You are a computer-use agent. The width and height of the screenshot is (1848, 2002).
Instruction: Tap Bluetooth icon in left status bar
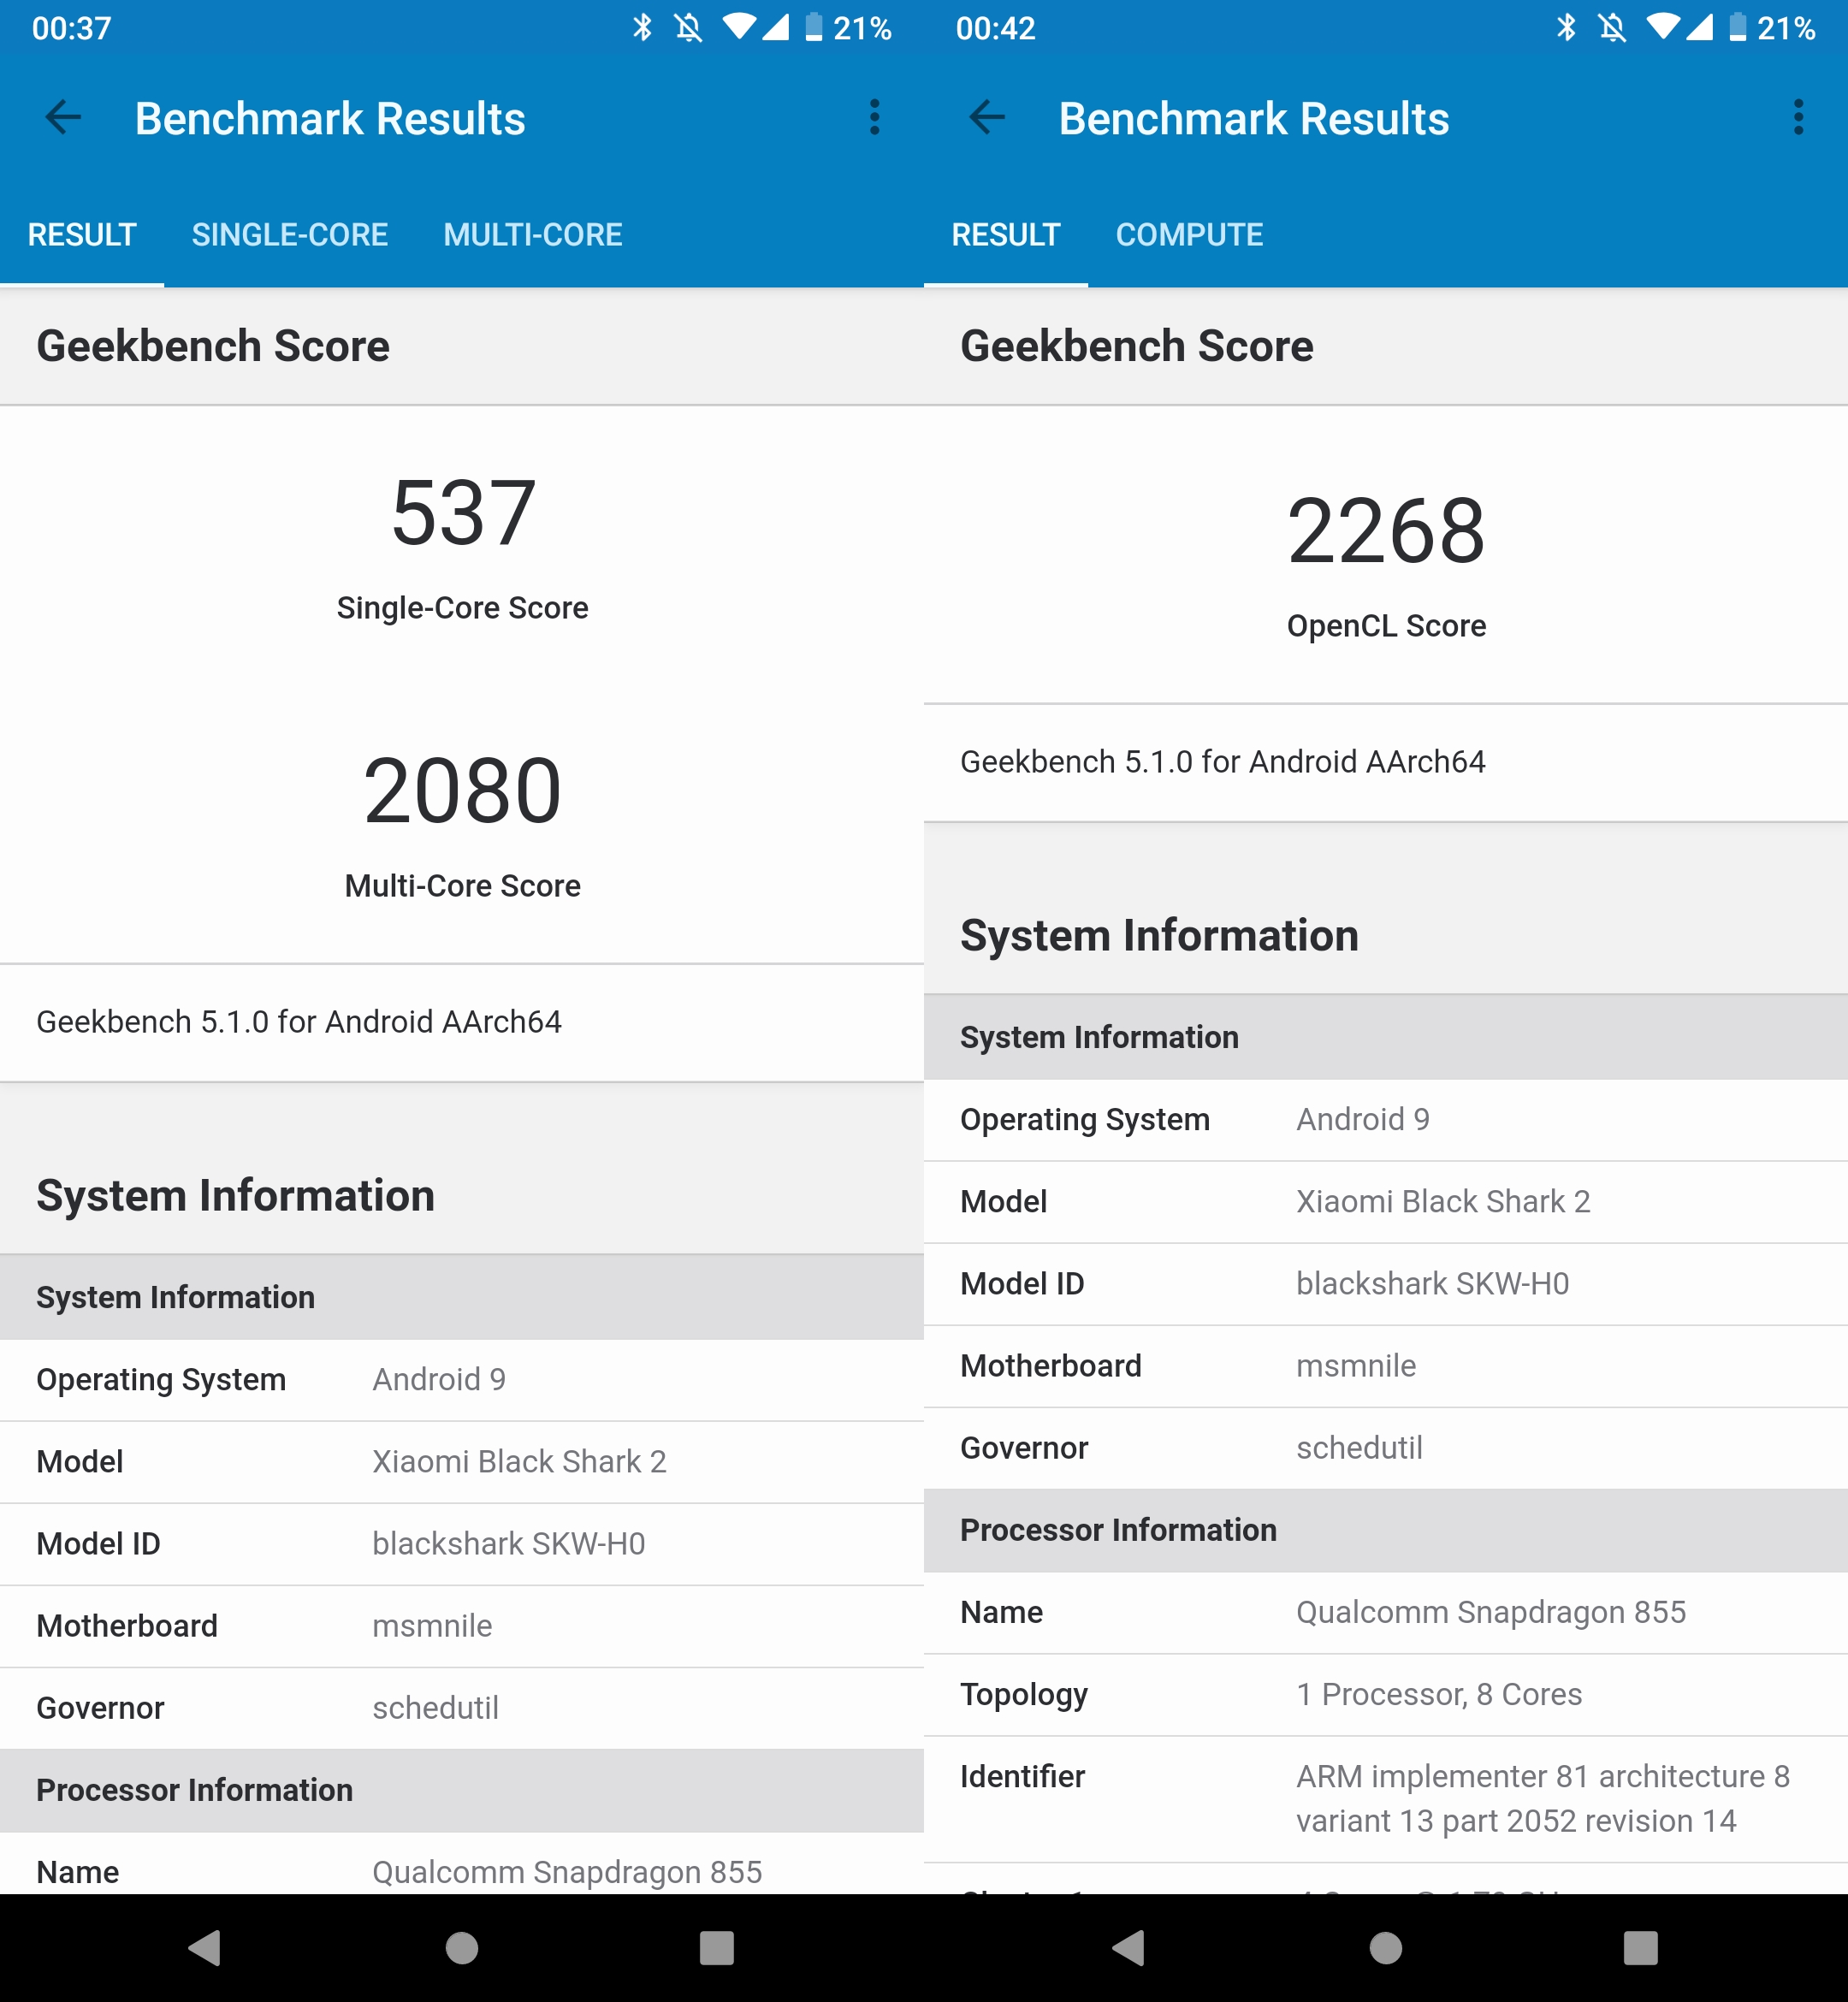[642, 27]
